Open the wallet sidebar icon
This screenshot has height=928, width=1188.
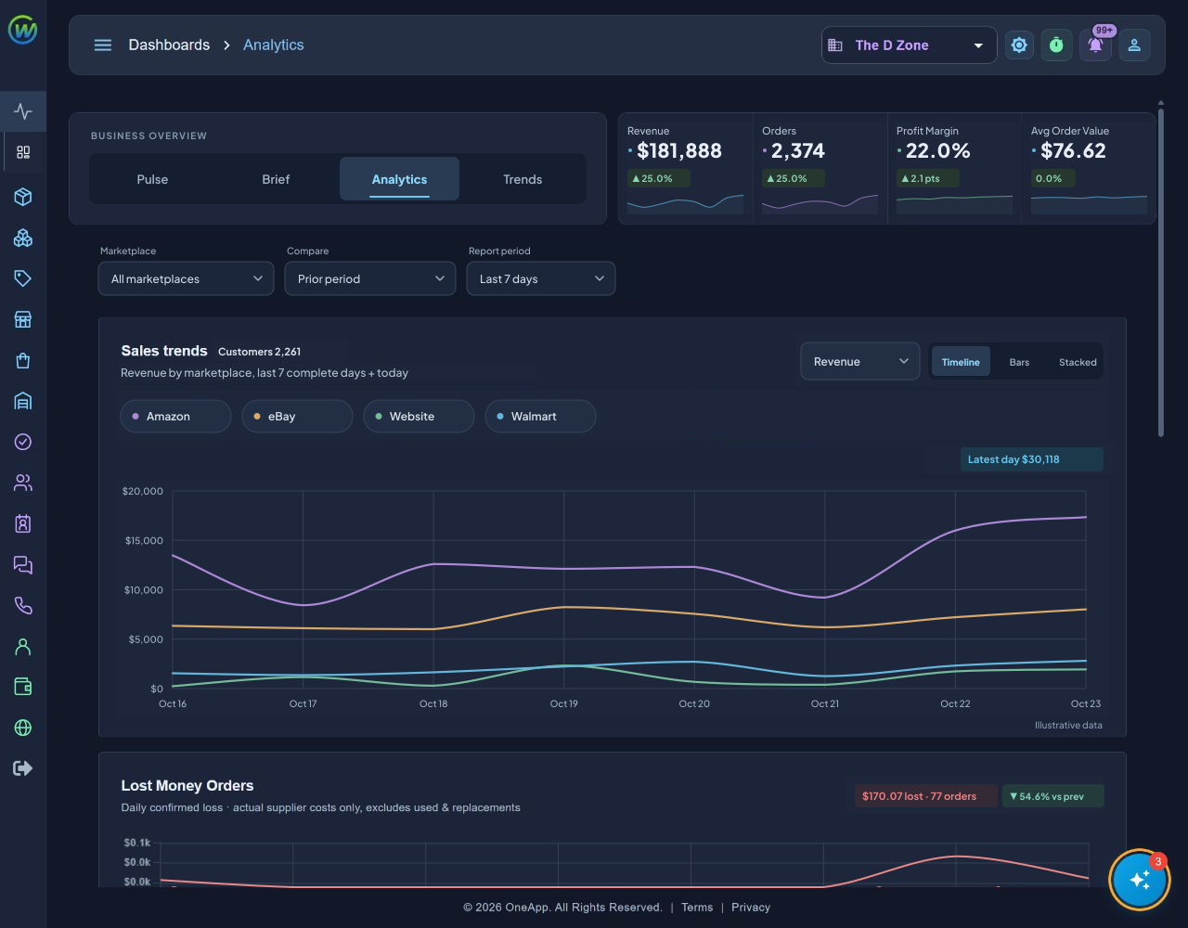[23, 687]
